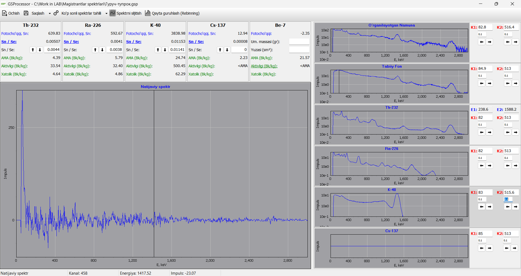Click K-40 spectrum K2 right arrow

tap(516, 207)
